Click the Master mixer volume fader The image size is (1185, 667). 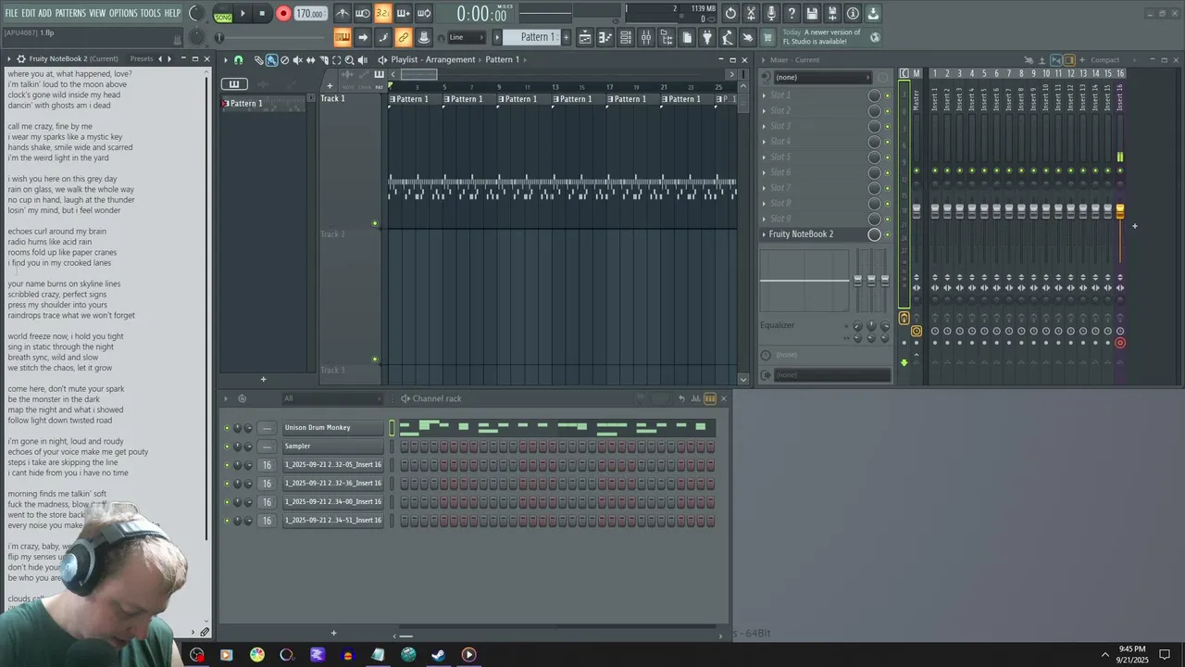click(x=917, y=212)
